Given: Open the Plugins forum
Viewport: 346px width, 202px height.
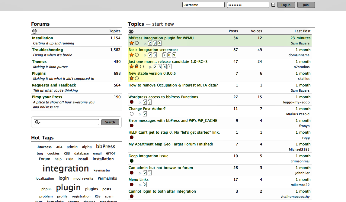Looking at the screenshot, I should pyautogui.click(x=39, y=73).
